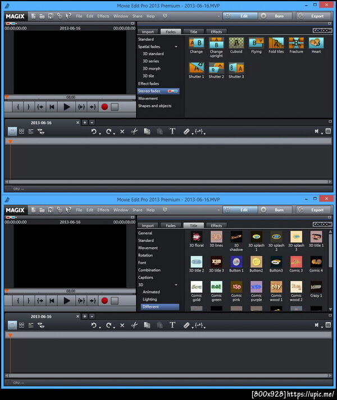Select the Fracture fade thumbnail
337x400 pixels.
[296, 43]
